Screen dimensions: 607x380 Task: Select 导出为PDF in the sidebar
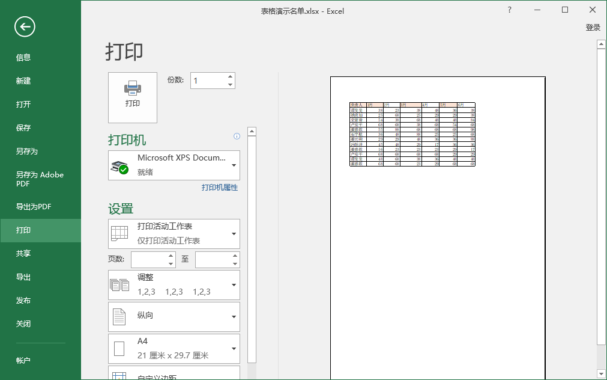(x=41, y=207)
